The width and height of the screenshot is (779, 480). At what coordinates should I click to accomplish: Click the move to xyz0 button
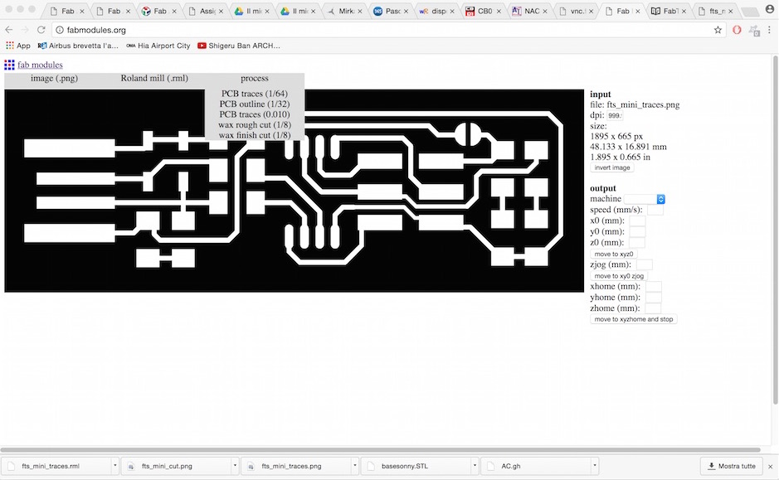point(614,255)
